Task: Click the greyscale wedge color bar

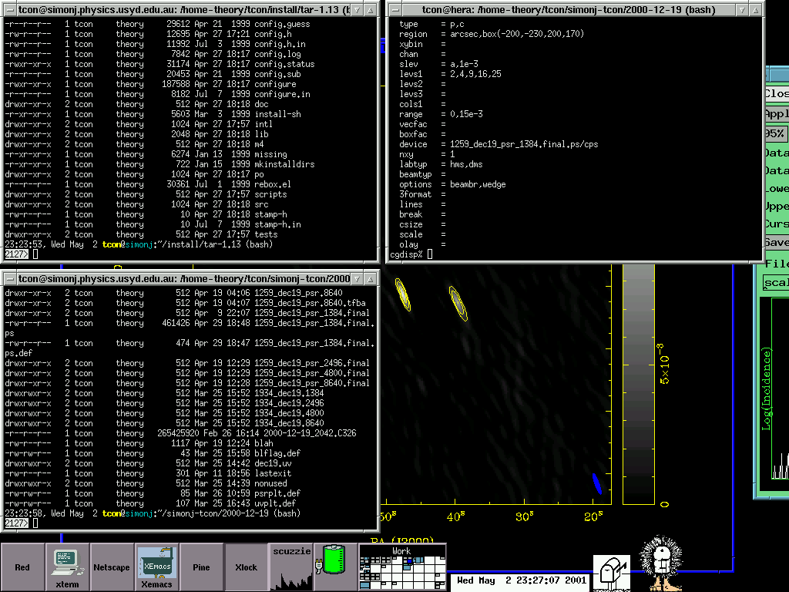Action: pos(639,385)
